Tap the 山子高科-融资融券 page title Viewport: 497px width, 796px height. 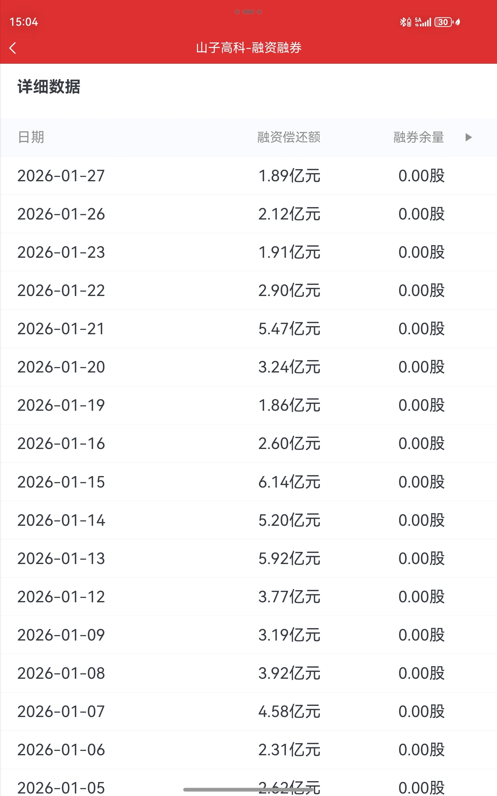tap(248, 48)
